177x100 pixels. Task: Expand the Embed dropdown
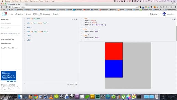pos(56,14)
